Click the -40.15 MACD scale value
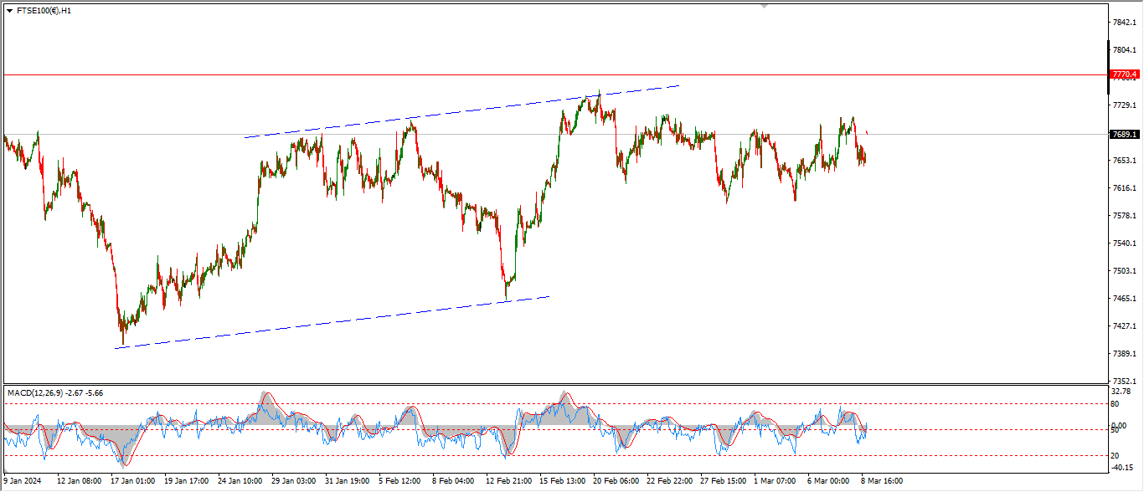 tap(1122, 469)
